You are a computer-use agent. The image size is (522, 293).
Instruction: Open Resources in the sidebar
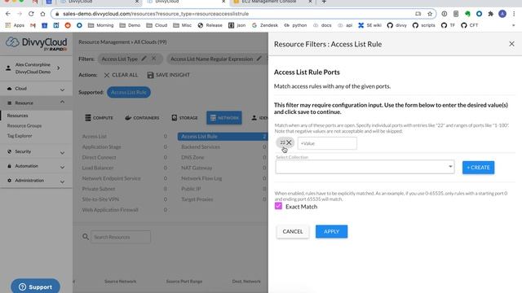[x=18, y=116]
